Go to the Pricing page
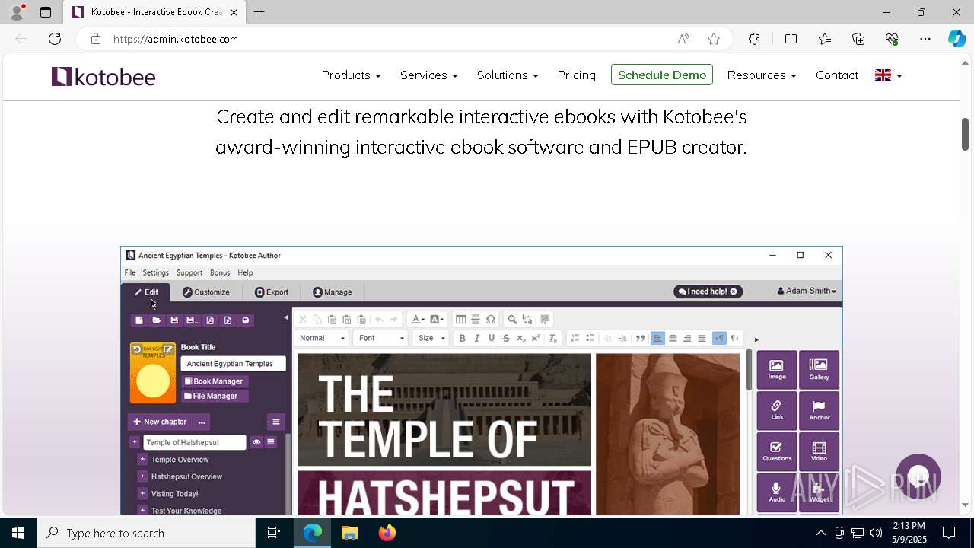The height and width of the screenshot is (548, 974). [576, 75]
